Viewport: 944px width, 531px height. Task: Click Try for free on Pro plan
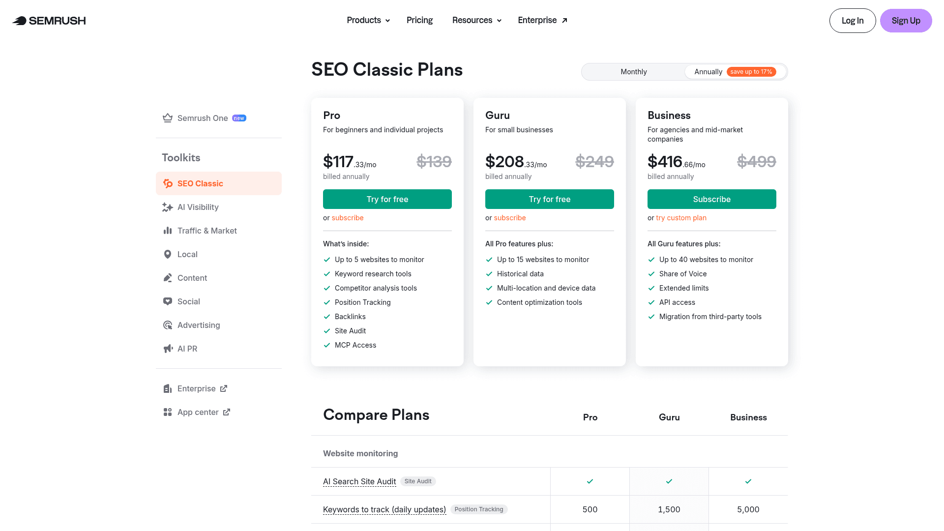(387, 199)
